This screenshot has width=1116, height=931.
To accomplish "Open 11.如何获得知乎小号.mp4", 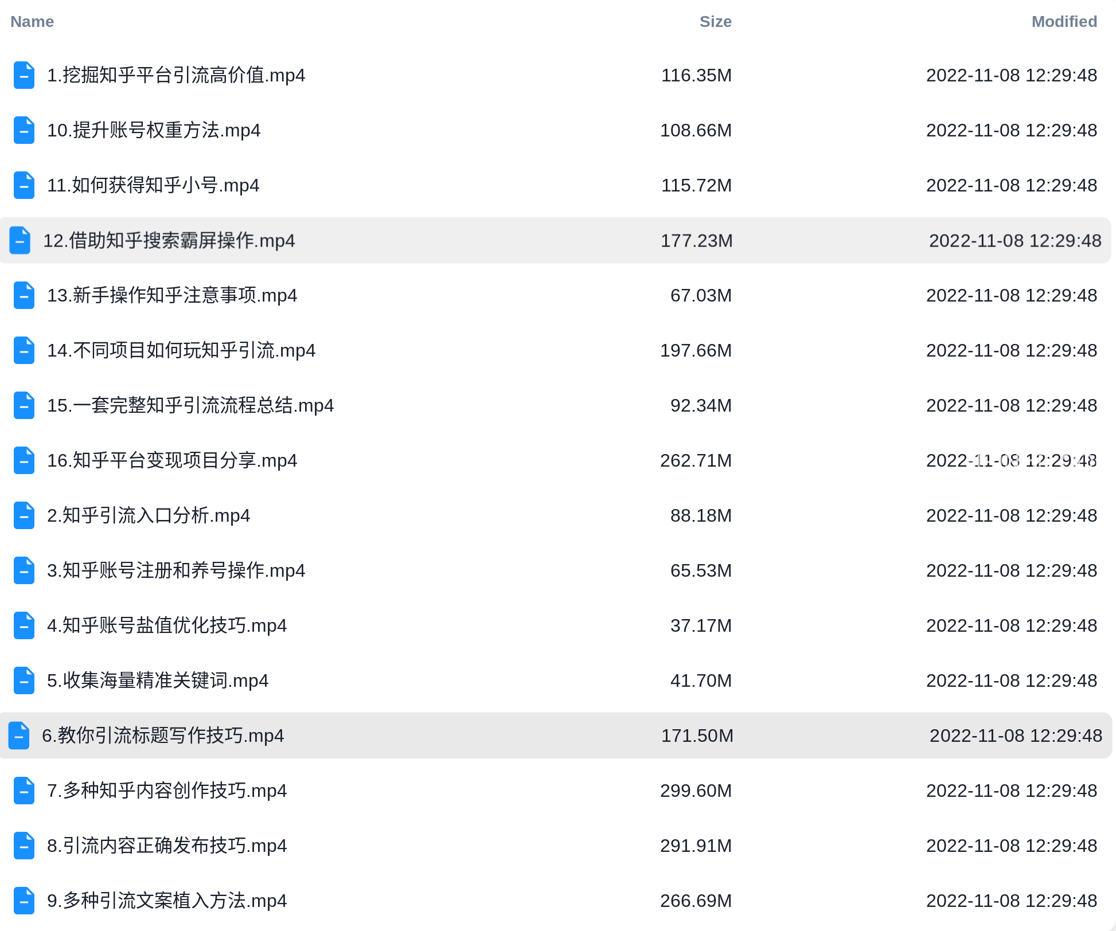I will click(153, 185).
